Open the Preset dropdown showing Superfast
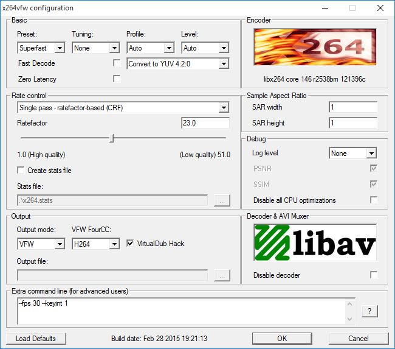 tap(41, 48)
